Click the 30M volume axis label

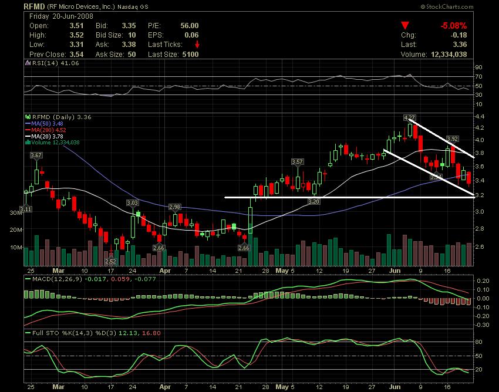pyautogui.click(x=16, y=212)
